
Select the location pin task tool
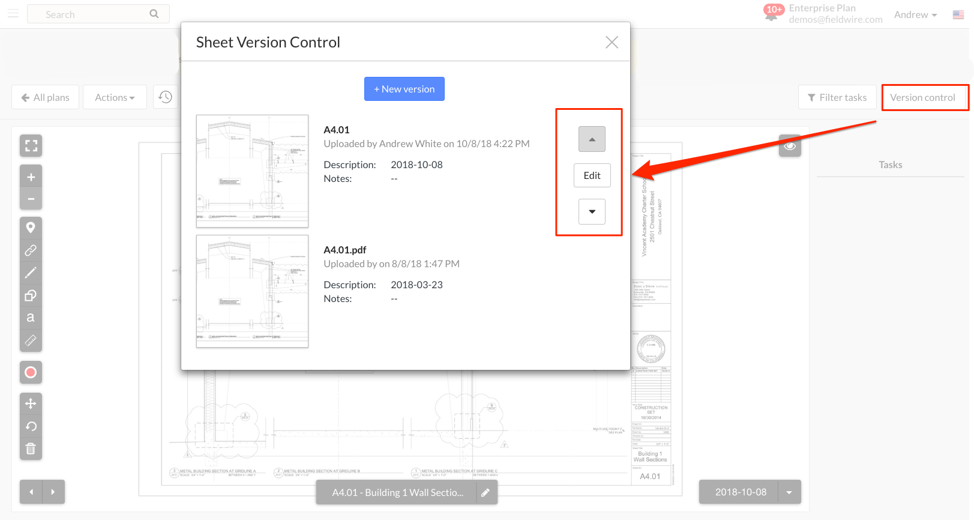(x=31, y=228)
